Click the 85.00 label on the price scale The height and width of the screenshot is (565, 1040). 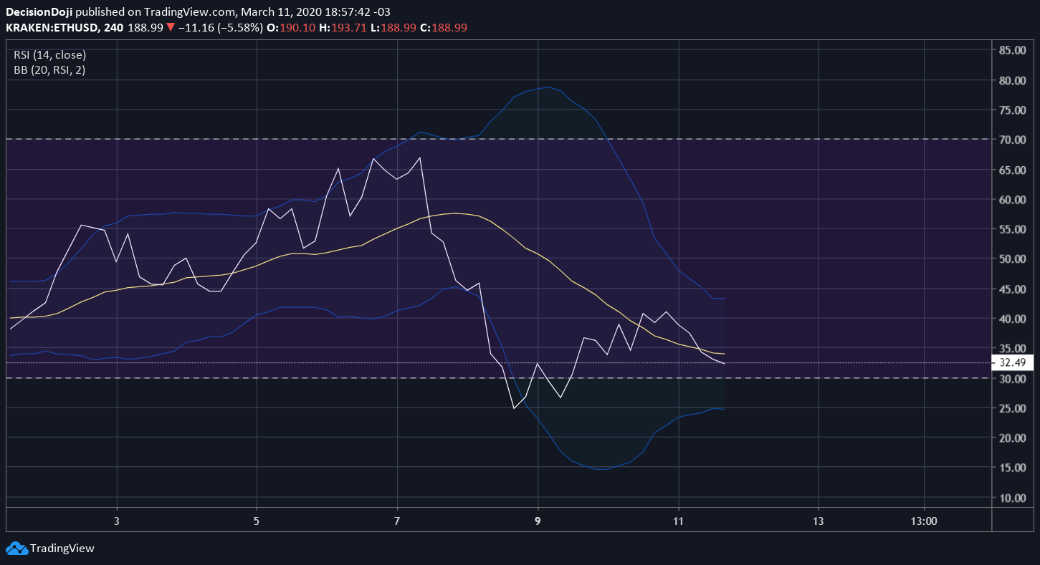(x=1011, y=50)
